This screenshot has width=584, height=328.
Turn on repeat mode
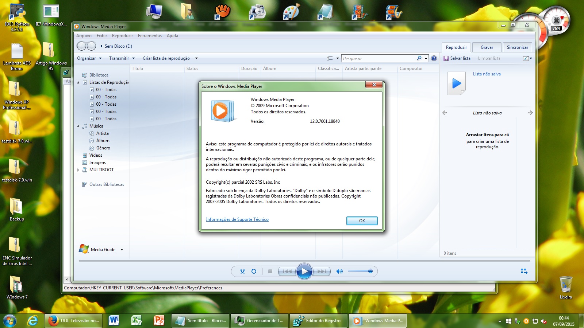point(254,271)
